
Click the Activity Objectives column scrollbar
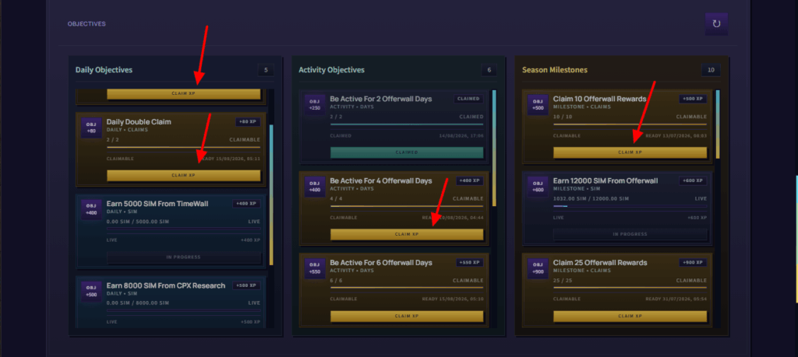coord(494,149)
